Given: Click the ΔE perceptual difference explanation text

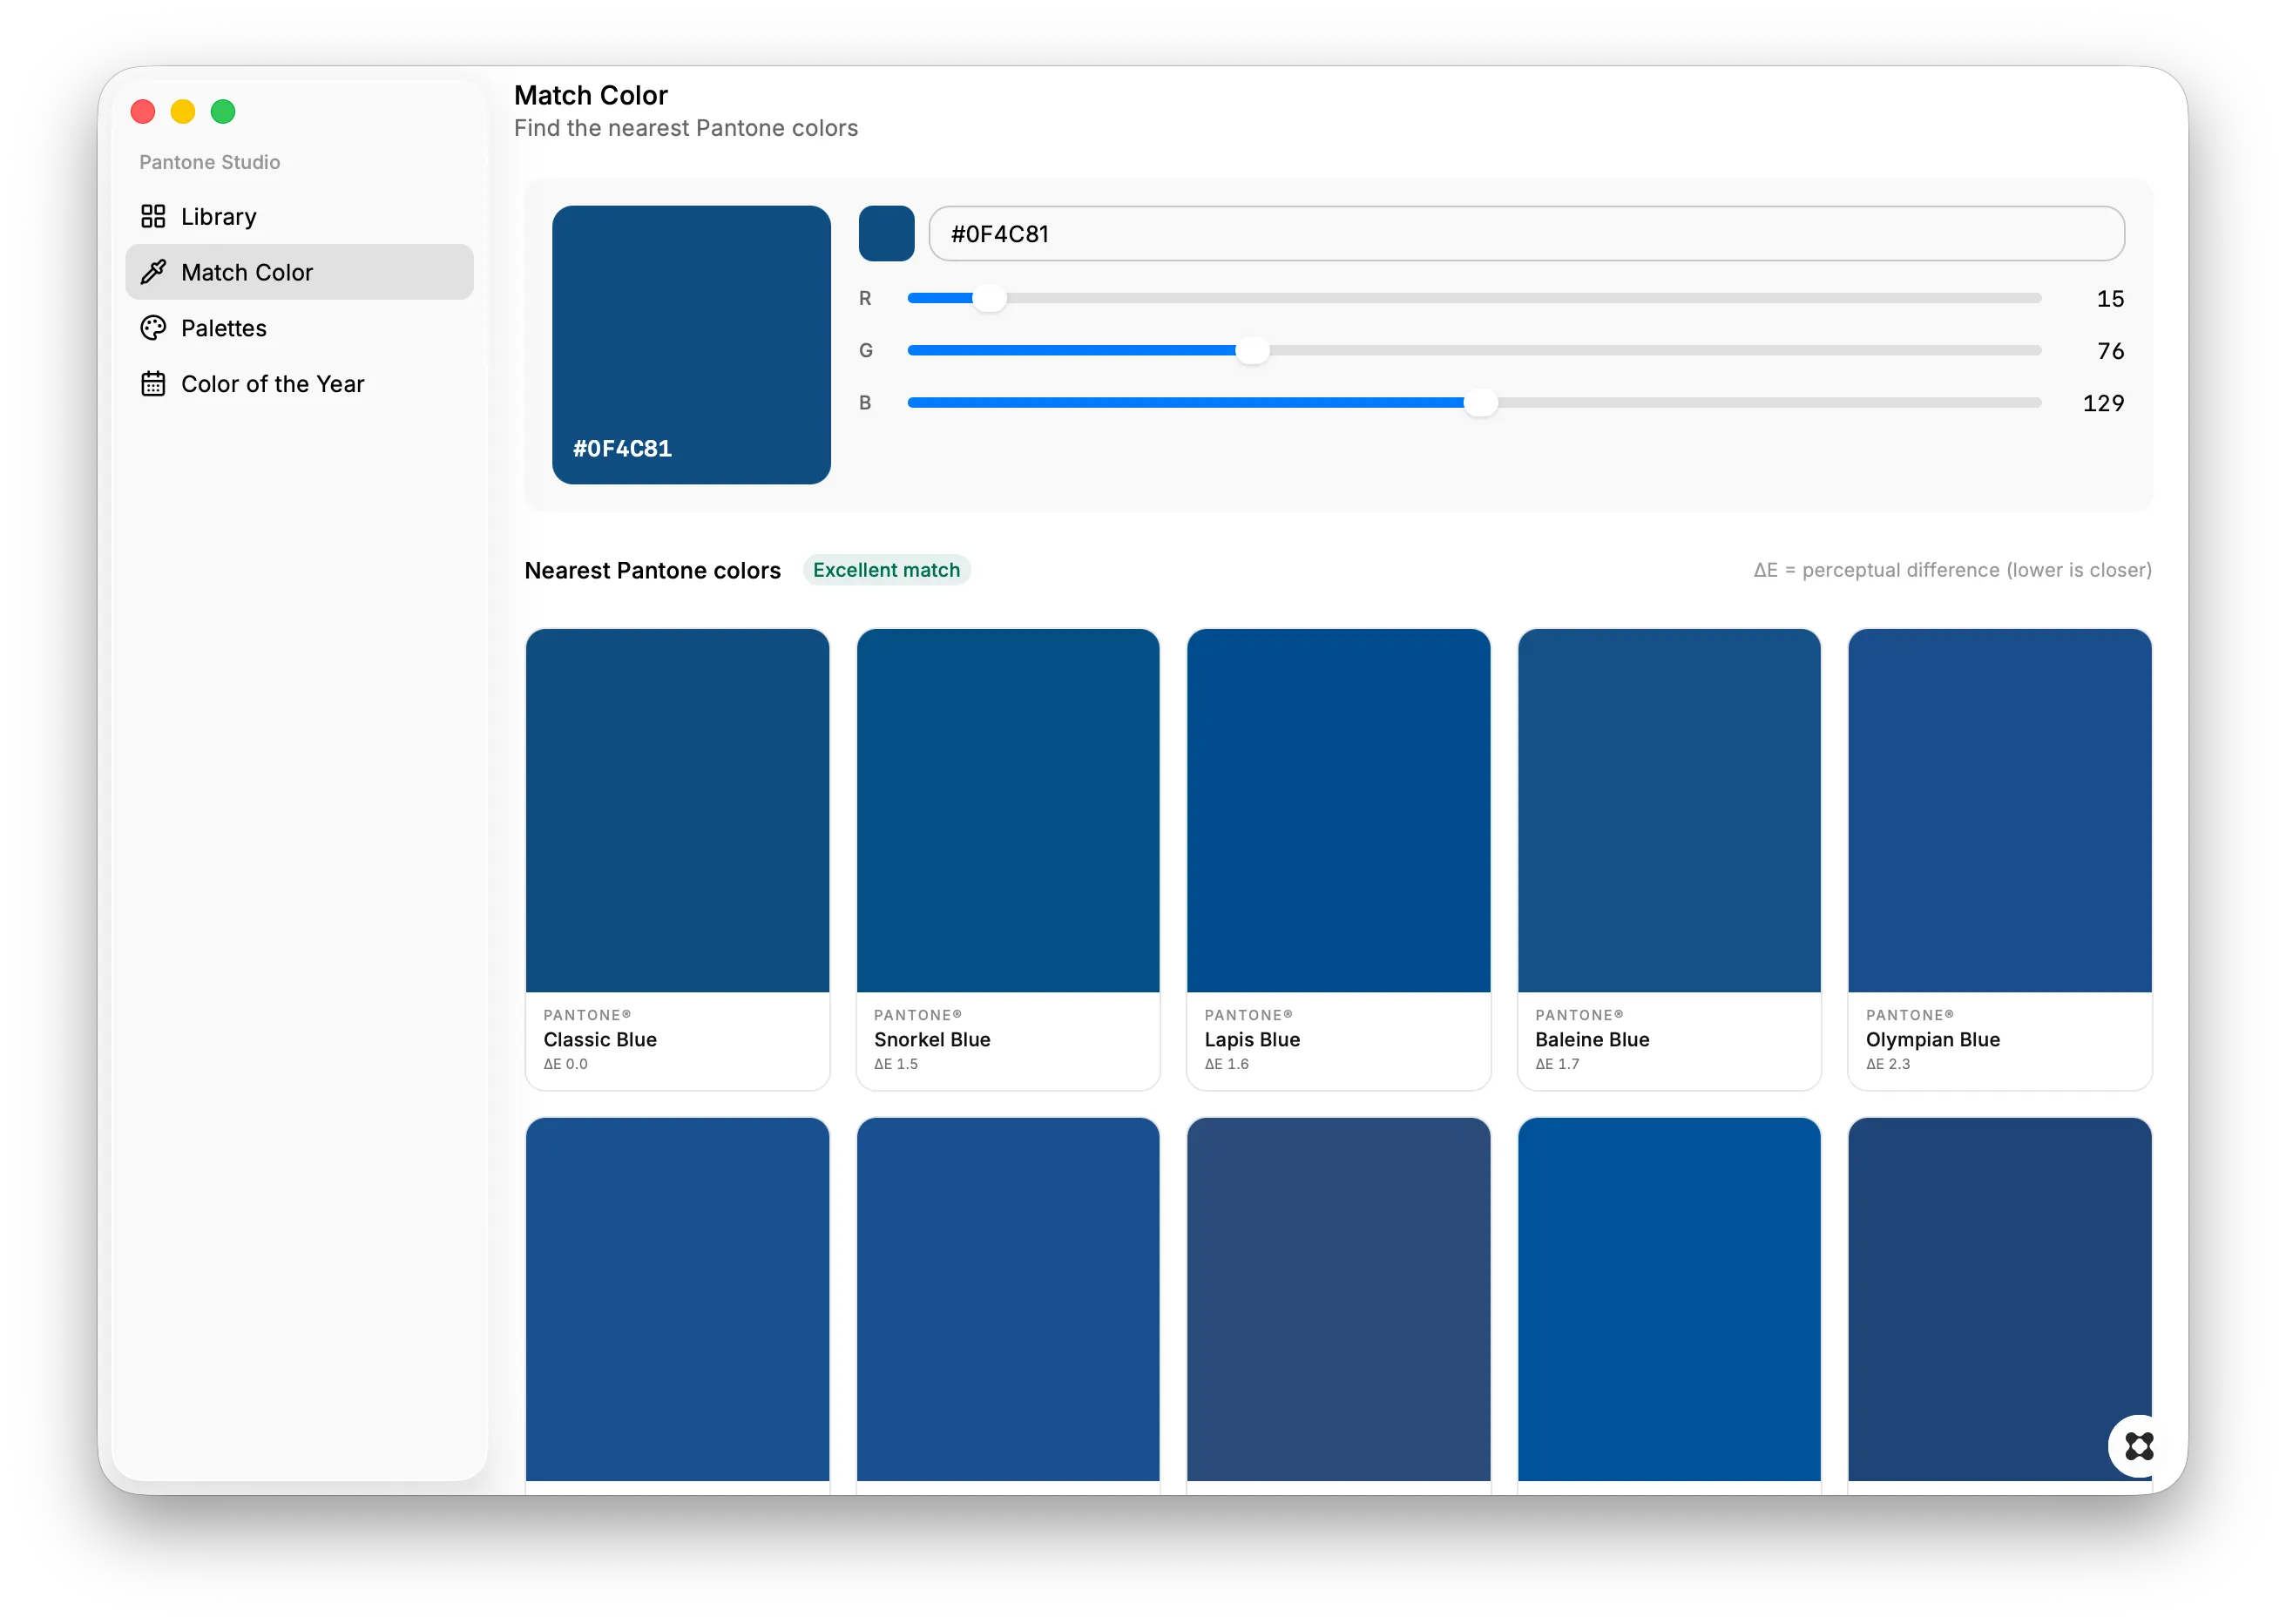Looking at the screenshot, I should [x=1952, y=570].
